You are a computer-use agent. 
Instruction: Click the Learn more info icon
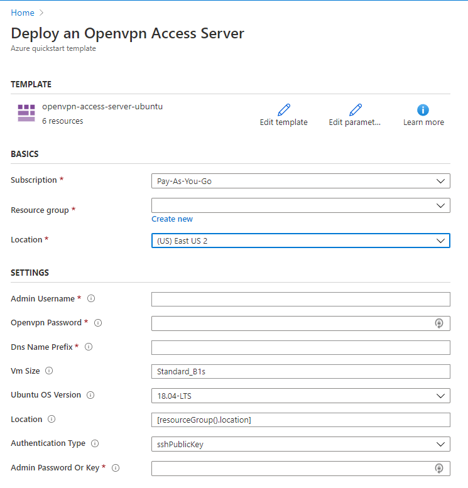point(423,110)
